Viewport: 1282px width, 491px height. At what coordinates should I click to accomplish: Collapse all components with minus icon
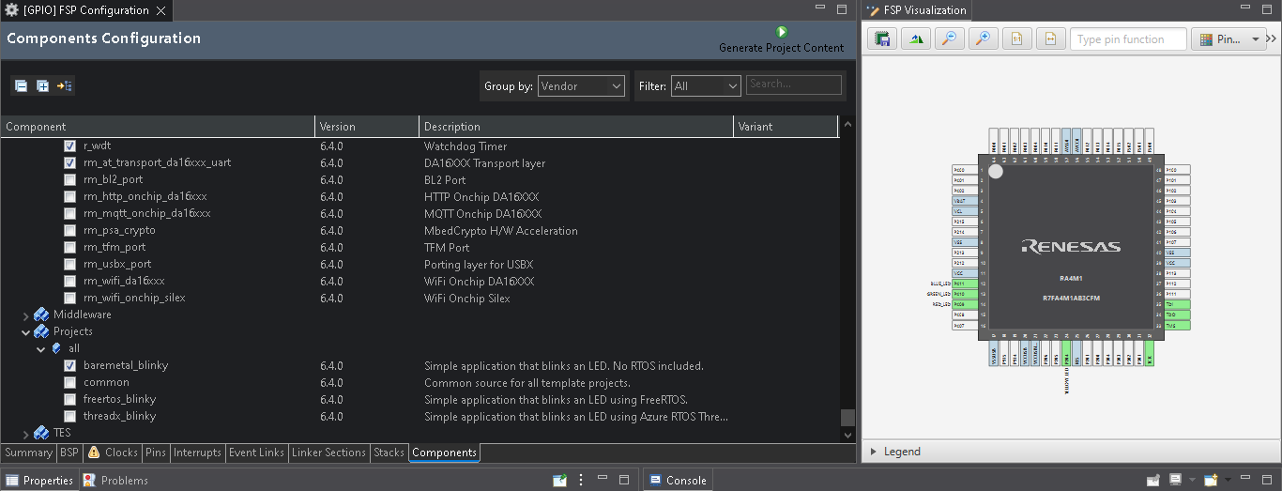21,85
